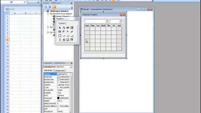This screenshot has width=201, height=113.
Task: Select column B header in Excel
Action: 25,13
